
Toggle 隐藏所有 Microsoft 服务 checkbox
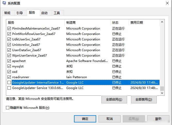[x=7, y=108]
